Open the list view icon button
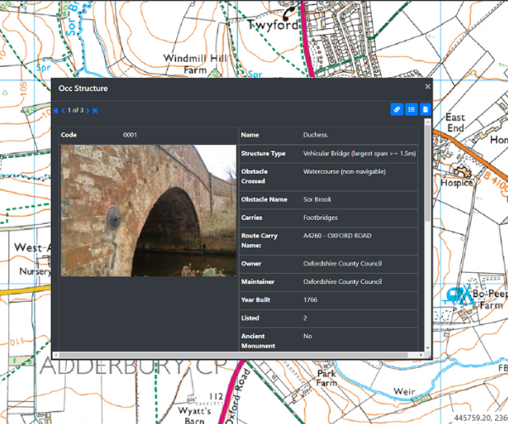The width and height of the screenshot is (508, 424). click(x=411, y=109)
